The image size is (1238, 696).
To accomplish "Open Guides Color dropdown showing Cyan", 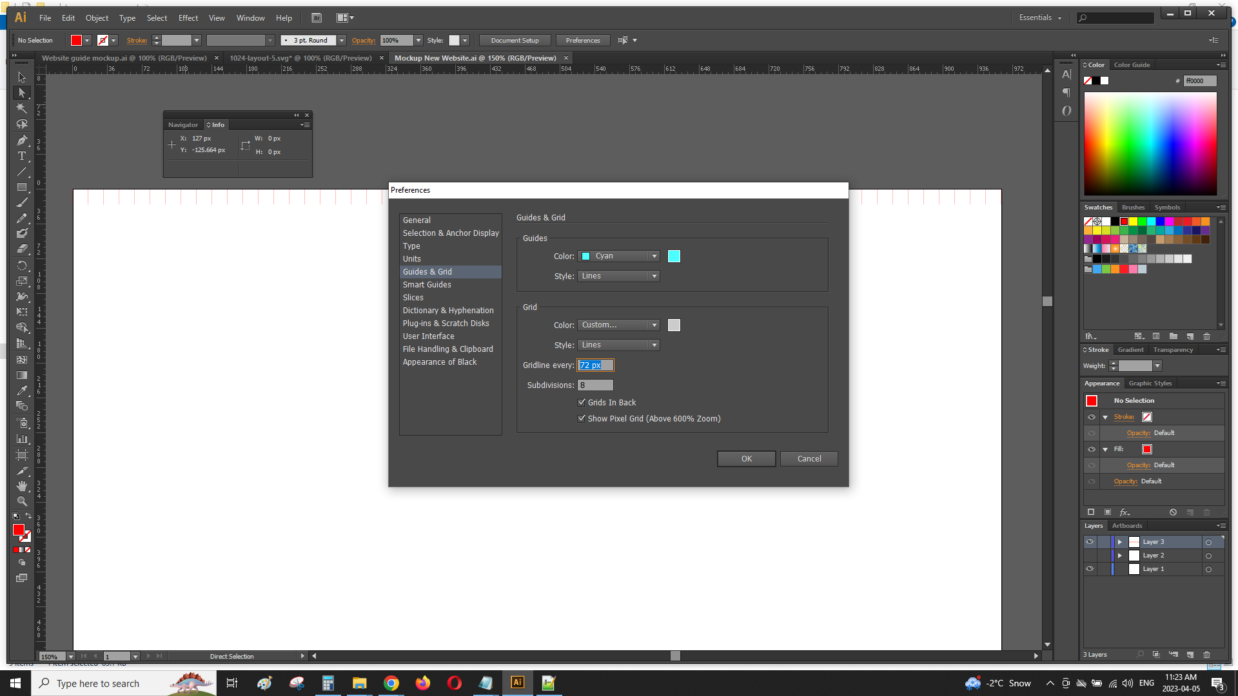I will [618, 256].
